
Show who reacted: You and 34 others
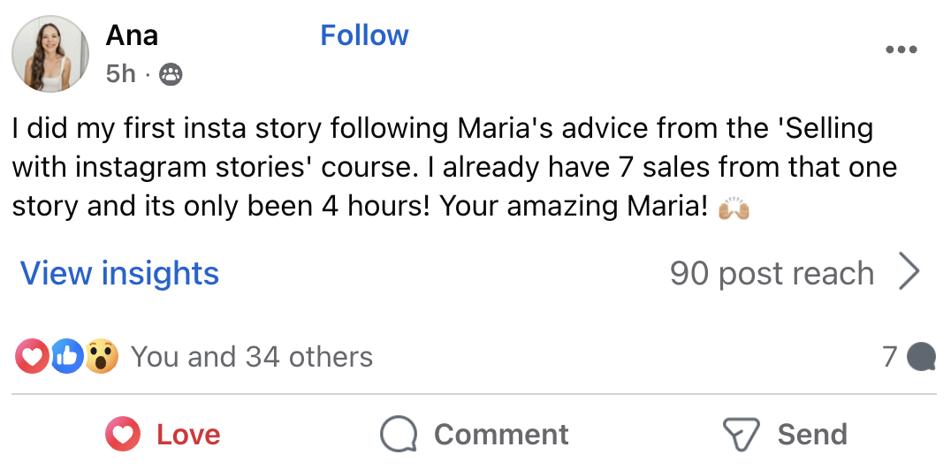point(252,357)
